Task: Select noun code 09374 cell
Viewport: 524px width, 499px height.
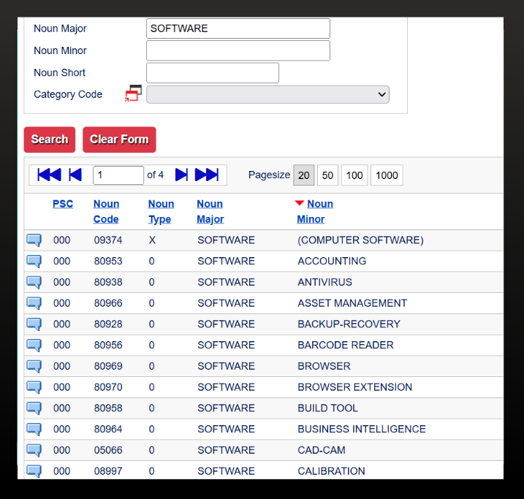Action: click(108, 240)
